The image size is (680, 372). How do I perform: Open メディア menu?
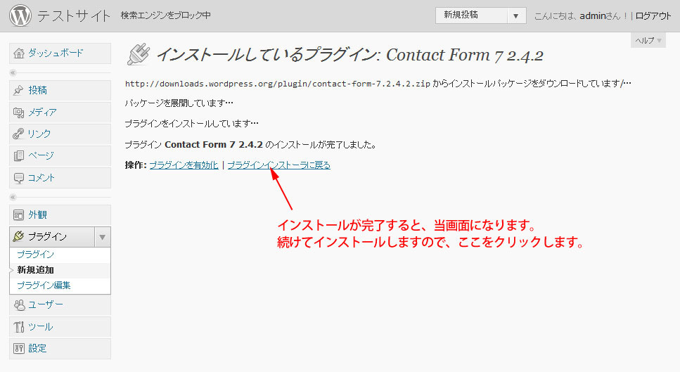[x=60, y=113]
